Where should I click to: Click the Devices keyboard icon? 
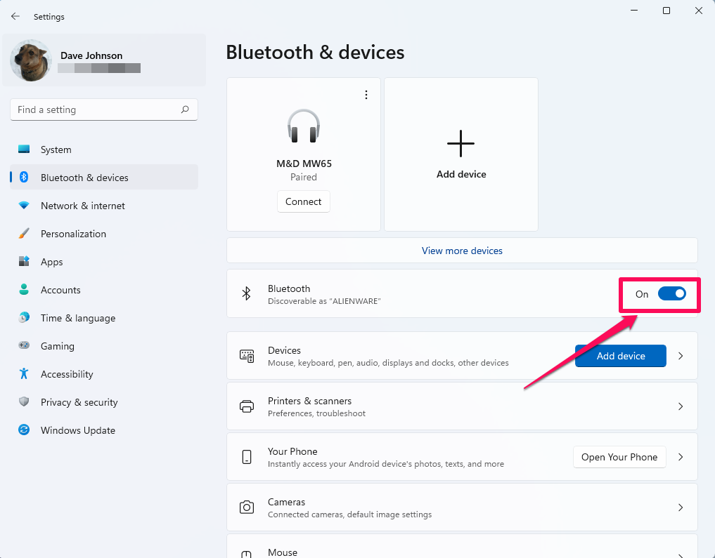click(247, 356)
